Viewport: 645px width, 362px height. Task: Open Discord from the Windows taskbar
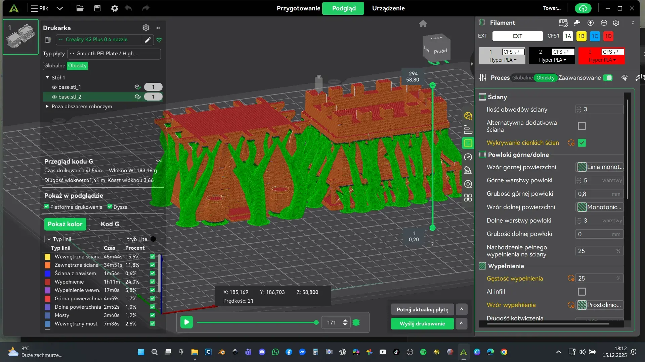262,352
